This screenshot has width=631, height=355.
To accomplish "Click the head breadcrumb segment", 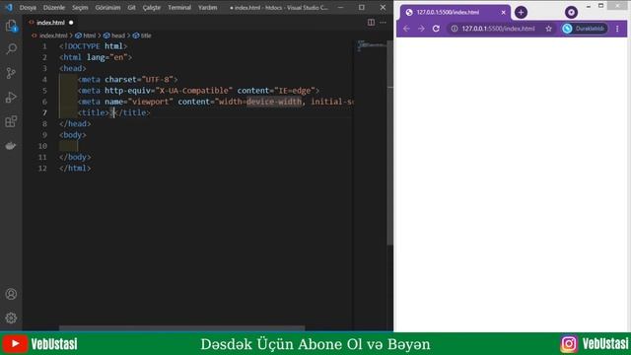I will tap(117, 35).
